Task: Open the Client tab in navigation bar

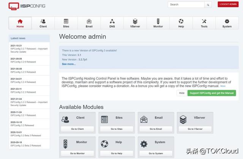Action: pos(43,23)
